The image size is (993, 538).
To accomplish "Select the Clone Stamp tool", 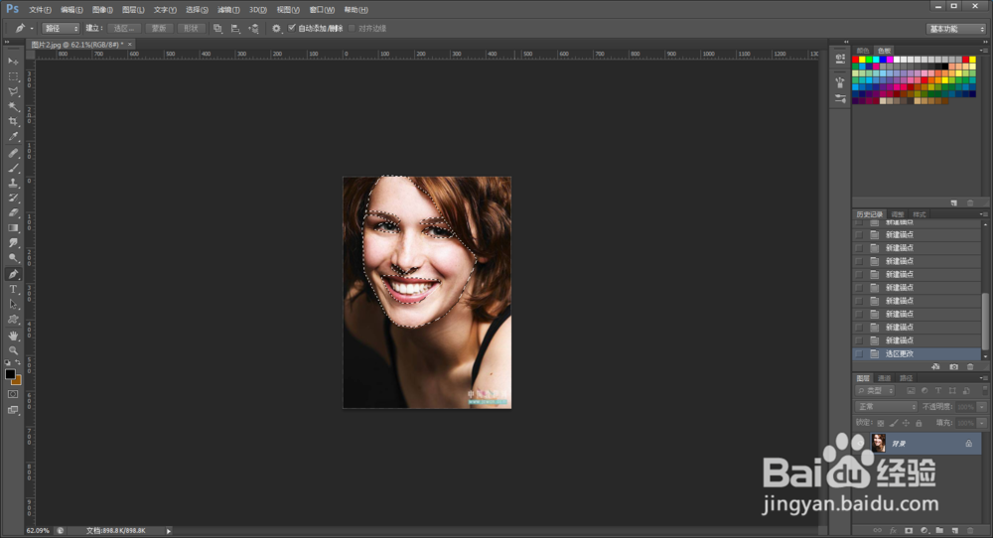I will pyautogui.click(x=13, y=183).
